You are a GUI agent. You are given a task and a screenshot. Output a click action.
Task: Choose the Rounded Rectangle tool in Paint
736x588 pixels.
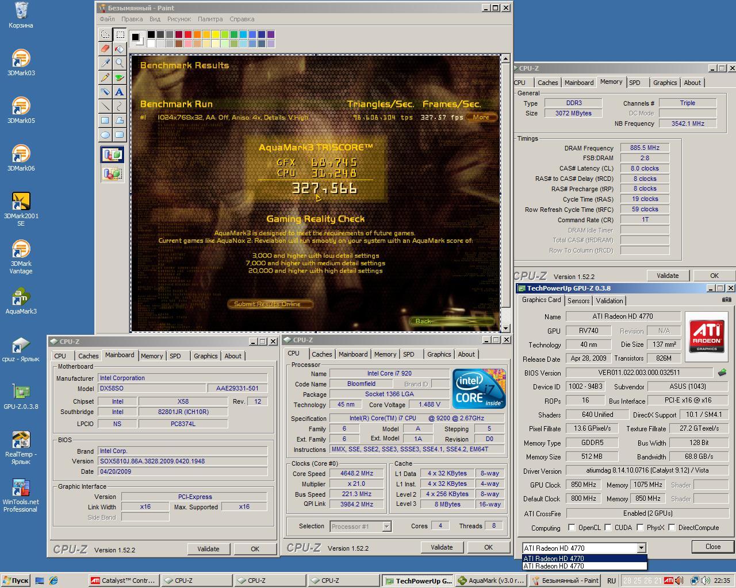pos(120,135)
